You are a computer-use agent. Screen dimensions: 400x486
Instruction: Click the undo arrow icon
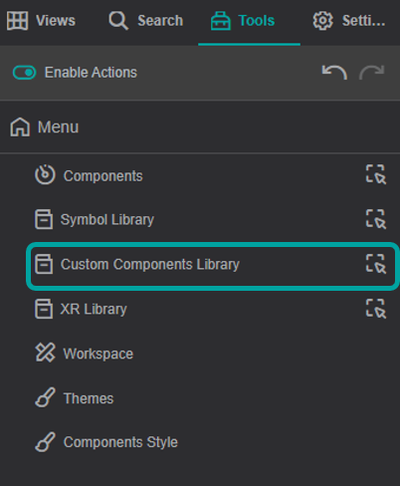[x=334, y=72]
